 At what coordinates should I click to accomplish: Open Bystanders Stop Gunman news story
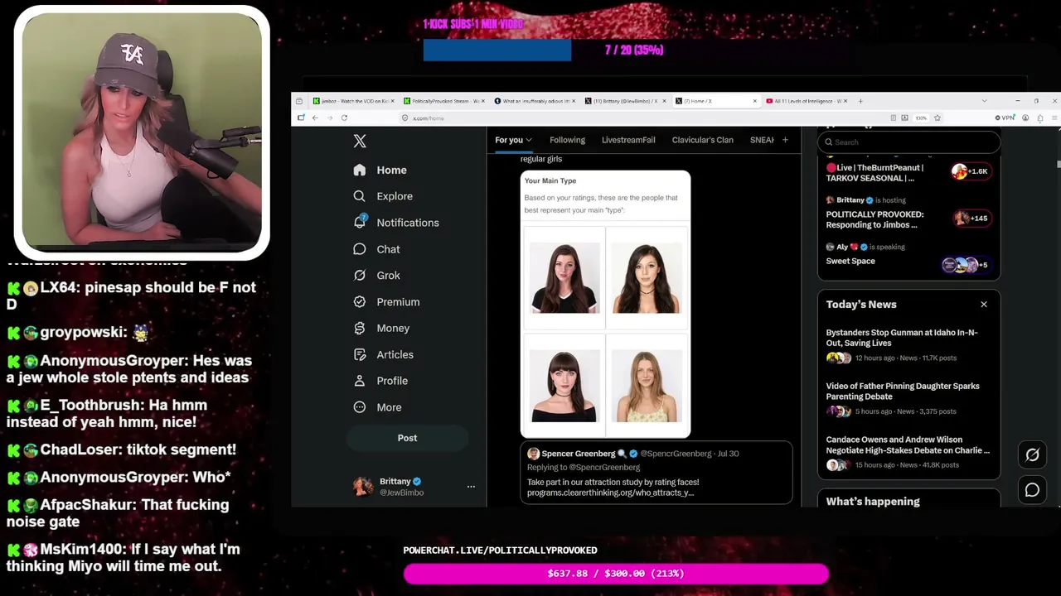[x=908, y=346]
